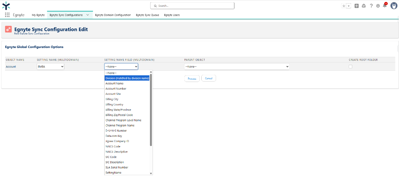Open the Trailhead guidance icon
Image resolution: width=399 pixels, height=178 pixels.
point(364,6)
